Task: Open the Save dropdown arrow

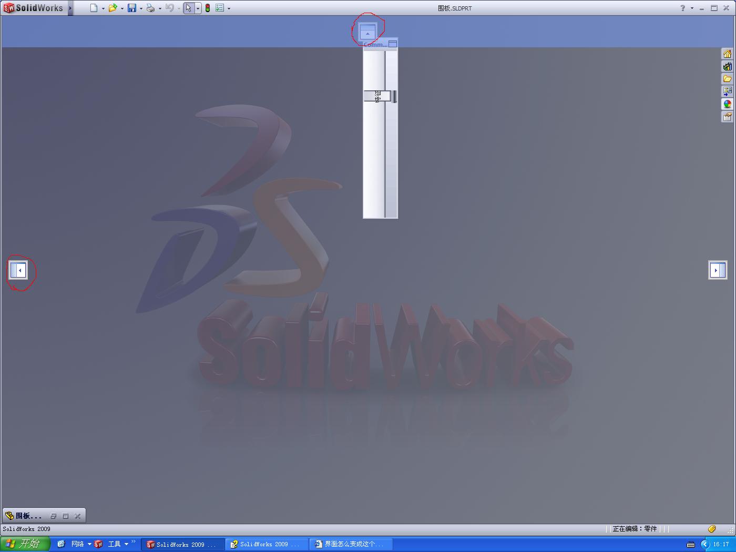Action: pyautogui.click(x=141, y=8)
